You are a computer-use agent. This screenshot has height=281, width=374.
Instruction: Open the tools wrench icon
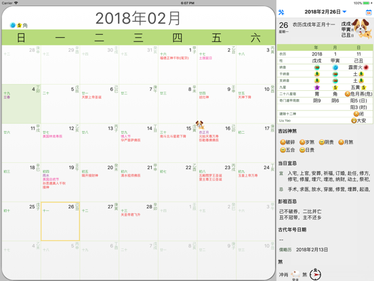coord(281,12)
